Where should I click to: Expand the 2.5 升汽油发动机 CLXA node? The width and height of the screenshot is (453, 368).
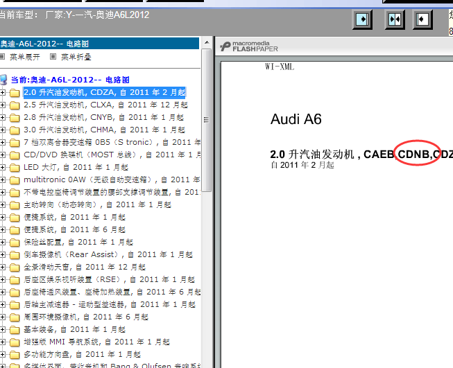click(3, 105)
